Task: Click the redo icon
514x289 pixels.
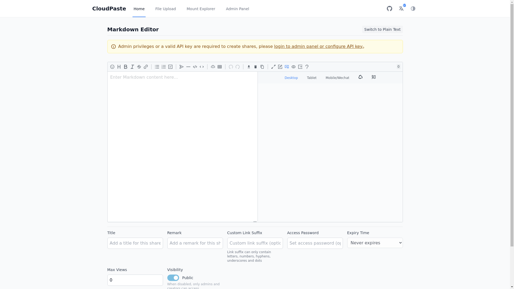Action: [x=237, y=67]
